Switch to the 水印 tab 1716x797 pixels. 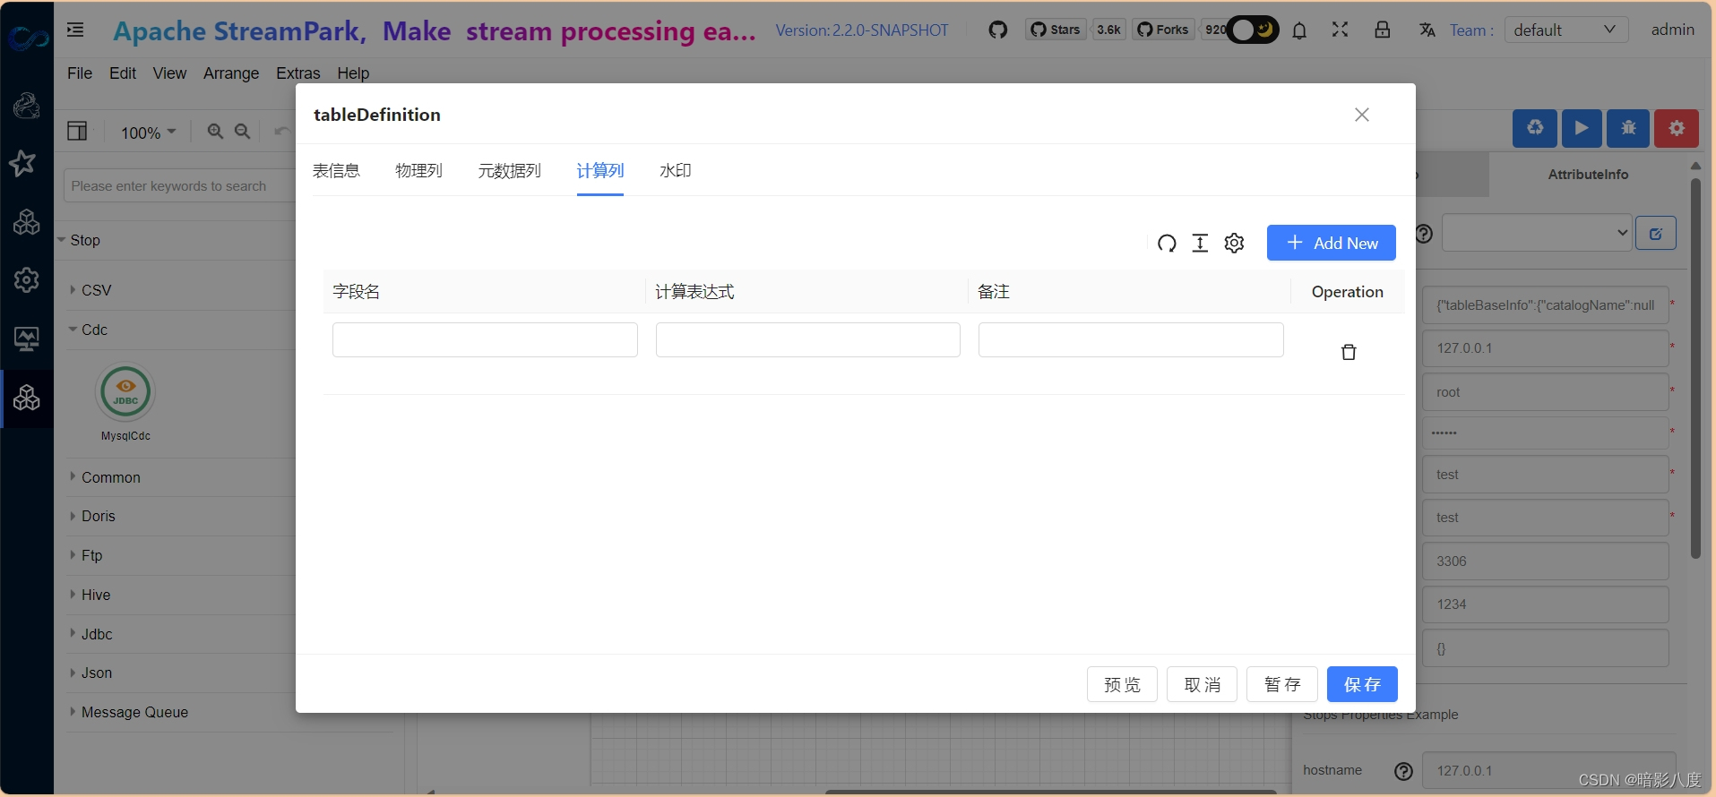click(x=675, y=170)
